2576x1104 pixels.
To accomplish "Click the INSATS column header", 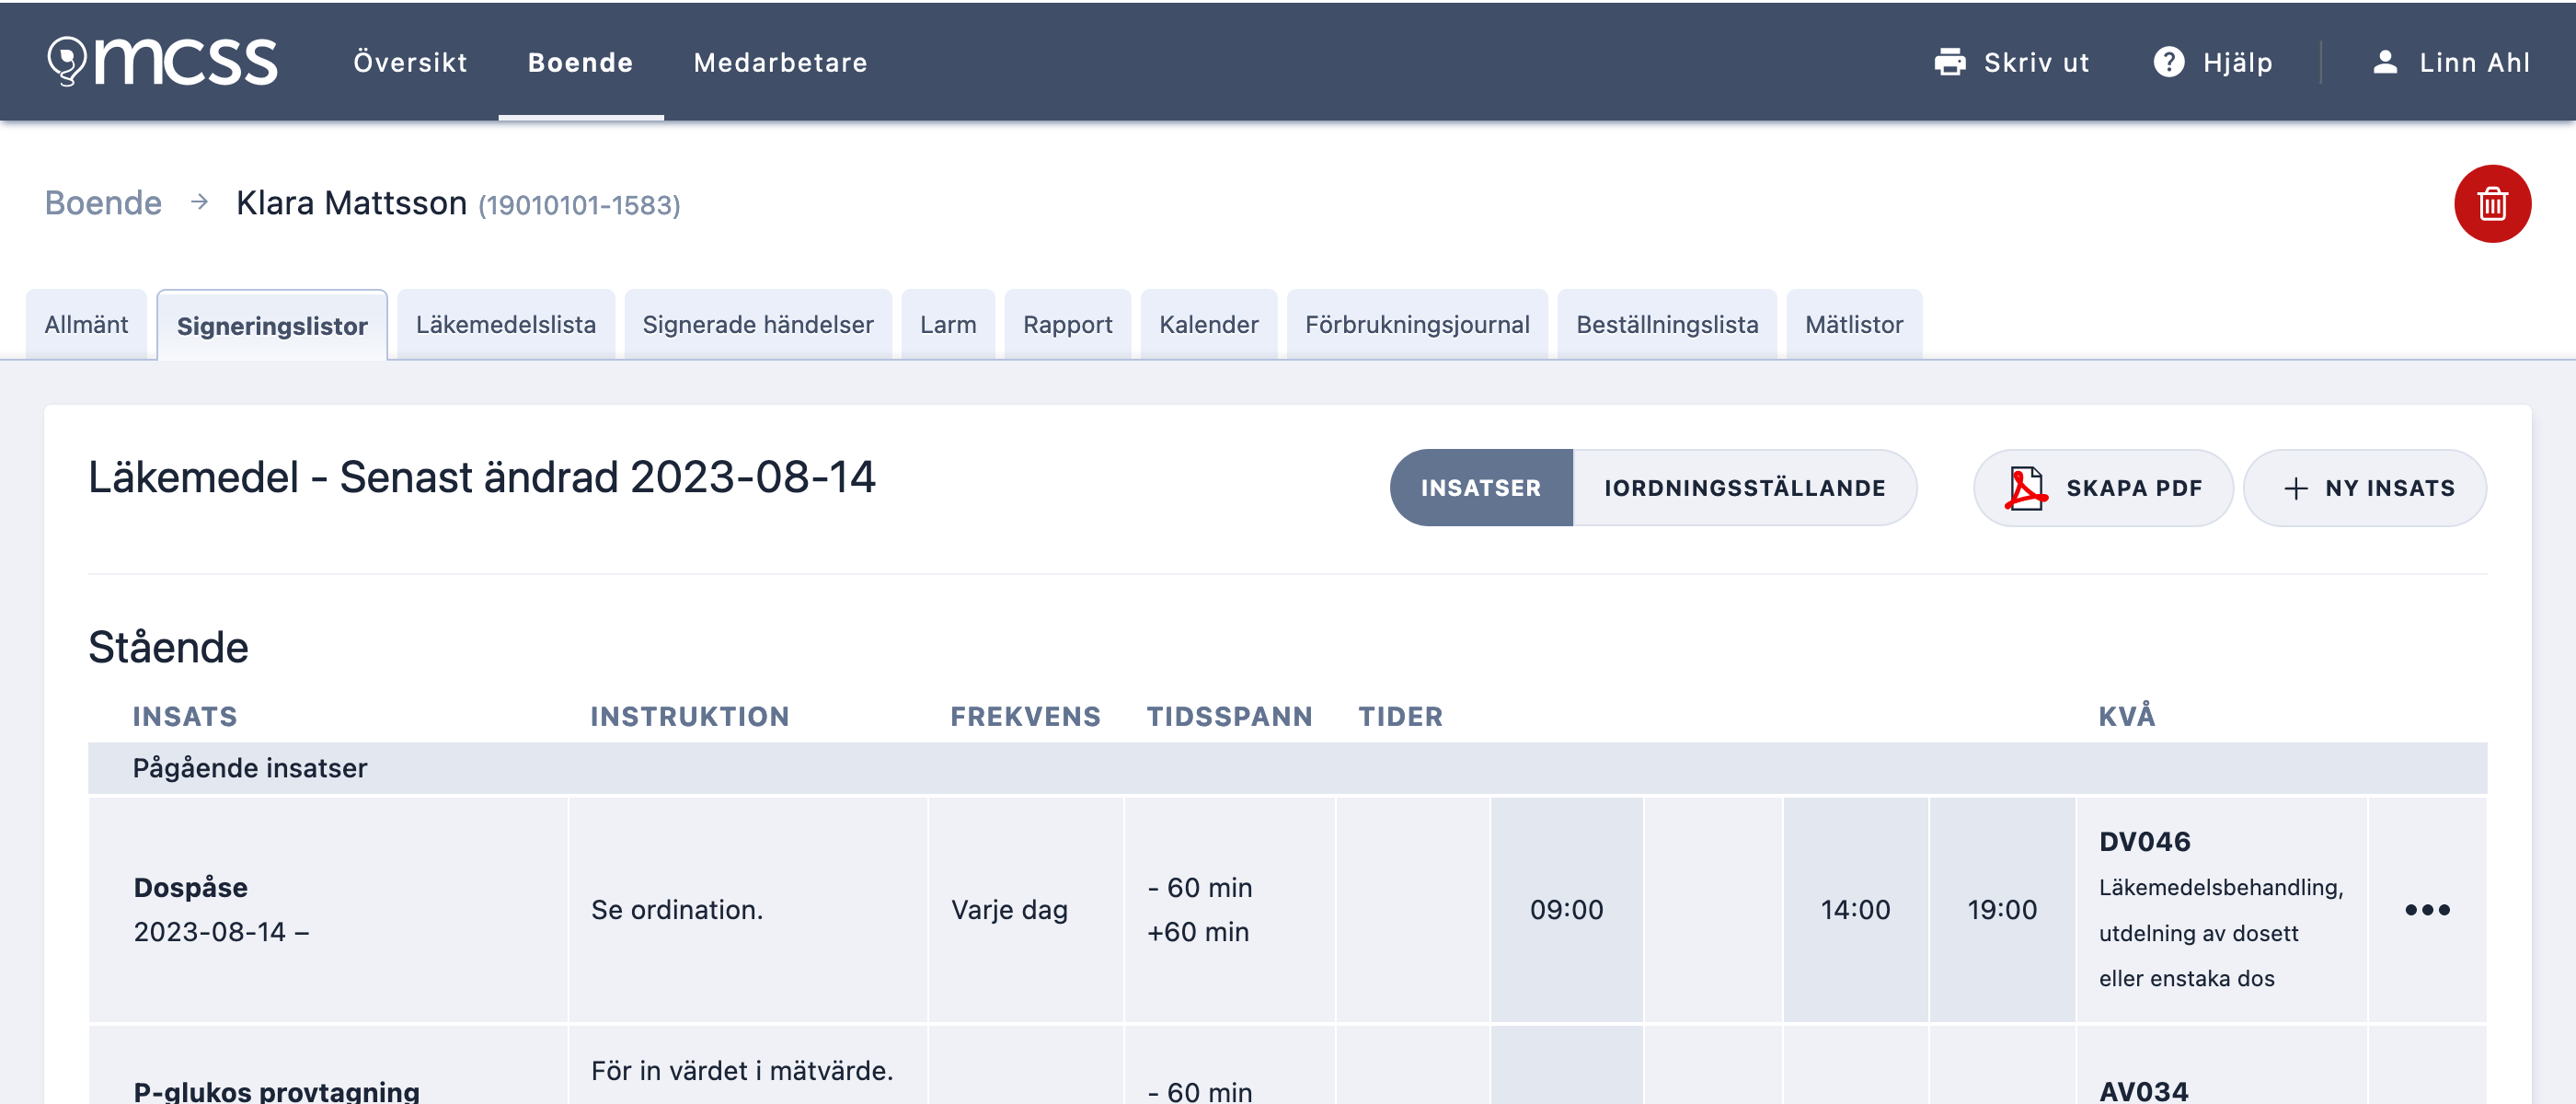I will coord(185,716).
